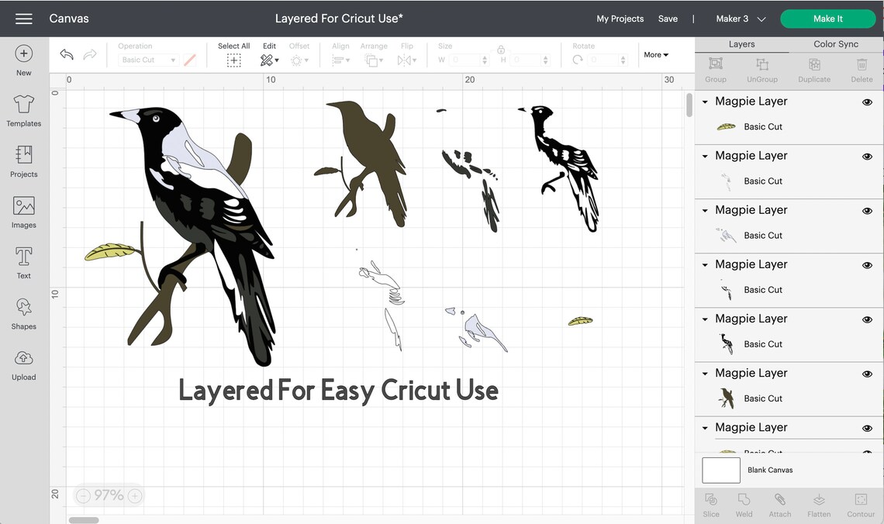Click the green Make It button
Image resolution: width=884 pixels, height=524 pixels.
pyautogui.click(x=827, y=18)
